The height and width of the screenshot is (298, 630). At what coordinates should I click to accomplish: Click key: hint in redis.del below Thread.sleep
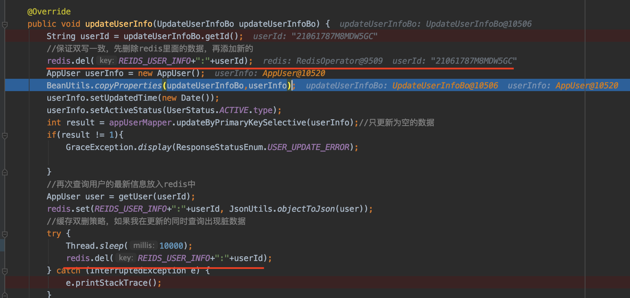click(x=126, y=258)
